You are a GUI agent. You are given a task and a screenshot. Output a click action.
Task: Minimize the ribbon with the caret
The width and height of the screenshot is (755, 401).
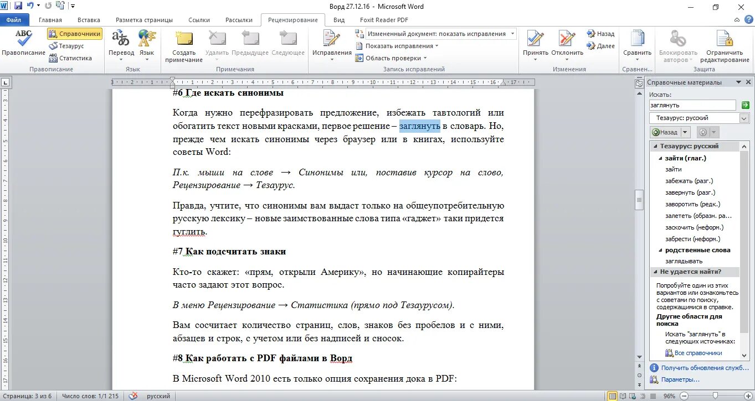737,19
